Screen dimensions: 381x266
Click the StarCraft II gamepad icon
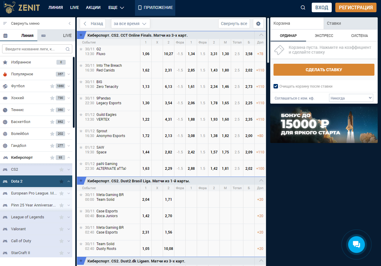[5, 253]
